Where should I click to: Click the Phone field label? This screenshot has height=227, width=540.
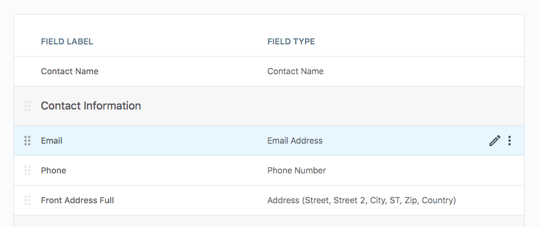(54, 170)
